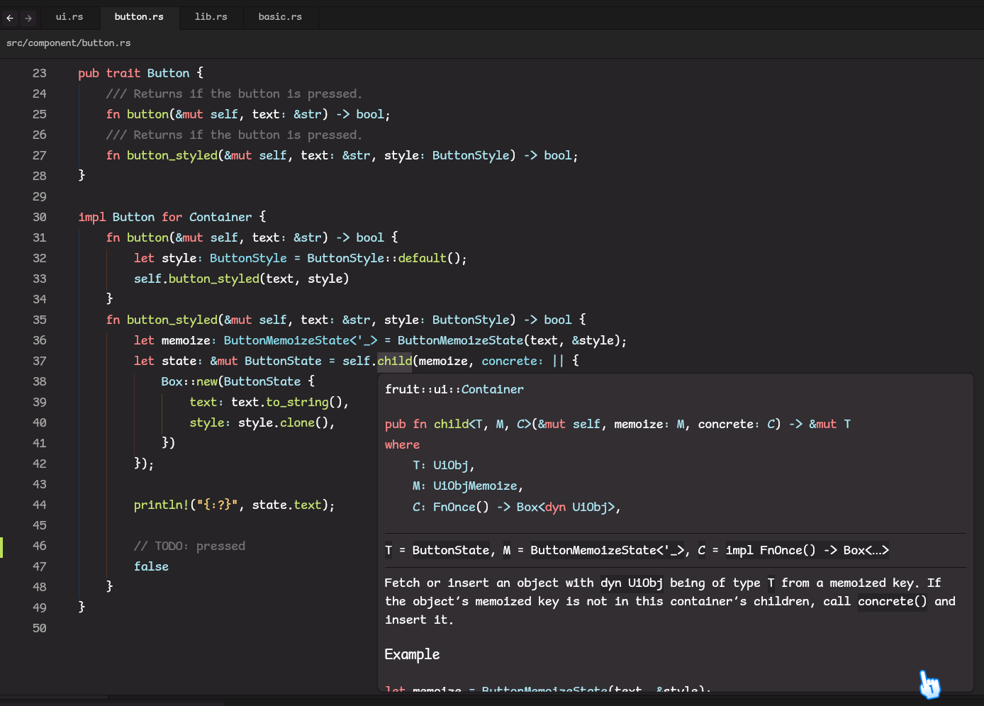The height and width of the screenshot is (706, 984).
Task: Click the Example heading in documentation popup
Action: tap(412, 654)
